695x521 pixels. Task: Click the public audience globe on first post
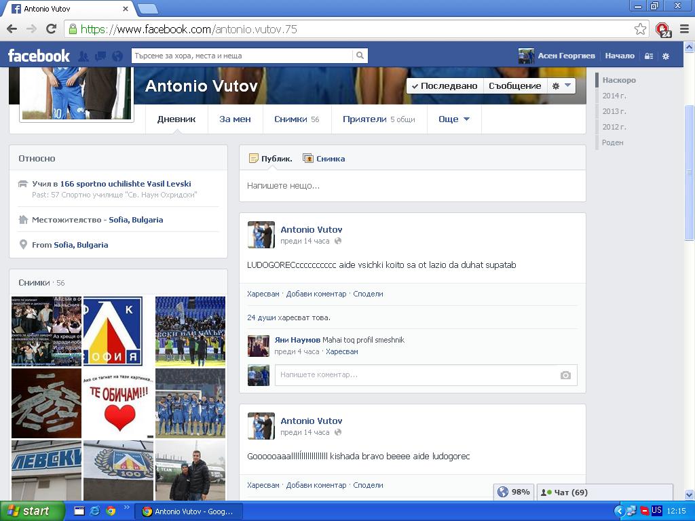coord(338,241)
